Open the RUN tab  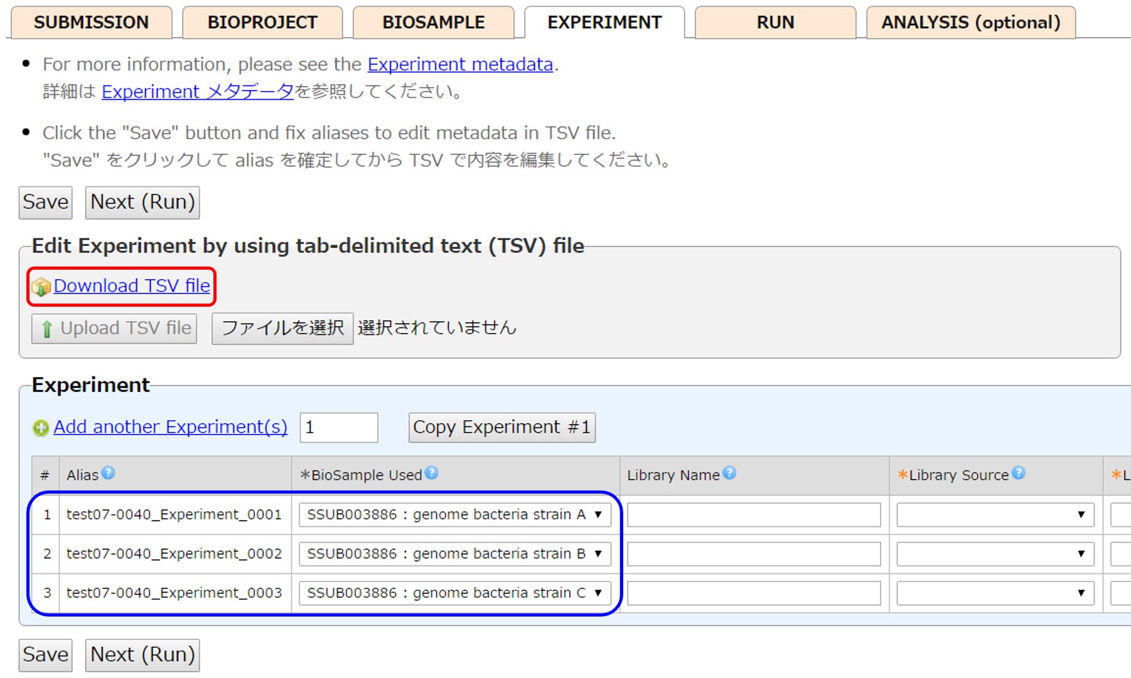pyautogui.click(x=775, y=23)
